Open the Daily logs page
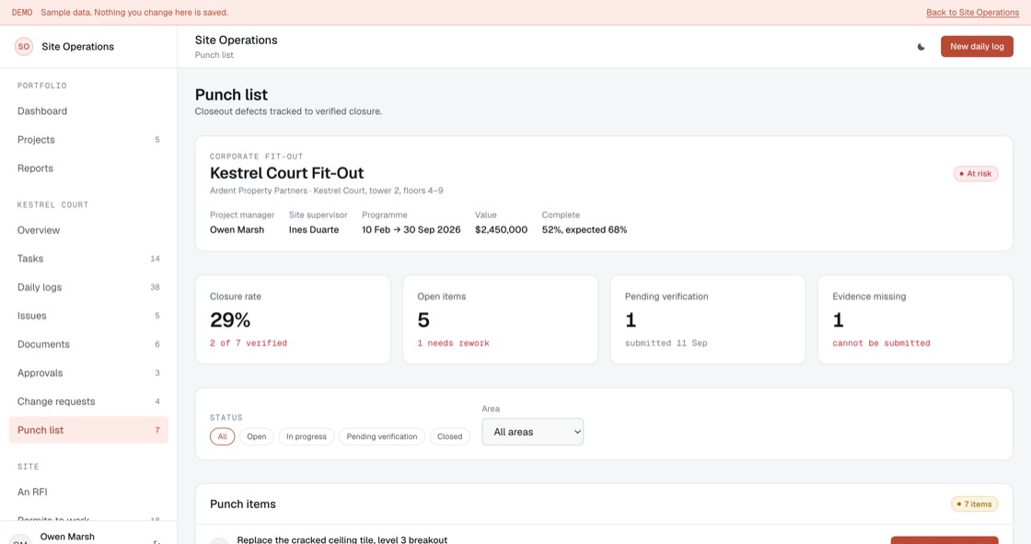This screenshot has height=544, width=1031. (x=88, y=287)
